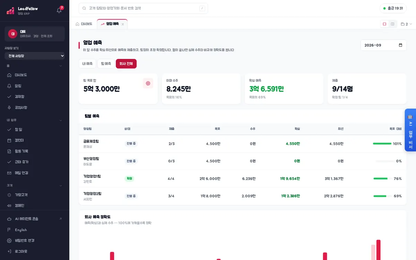
Task: Open the AI 업무 비서 side panel
Action: pos(410,130)
